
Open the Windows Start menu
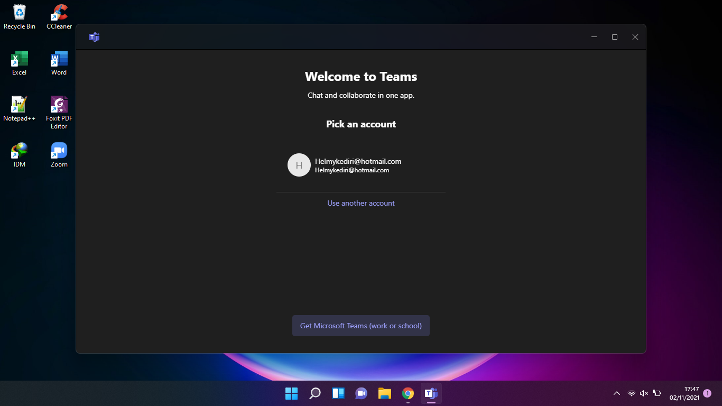click(292, 393)
